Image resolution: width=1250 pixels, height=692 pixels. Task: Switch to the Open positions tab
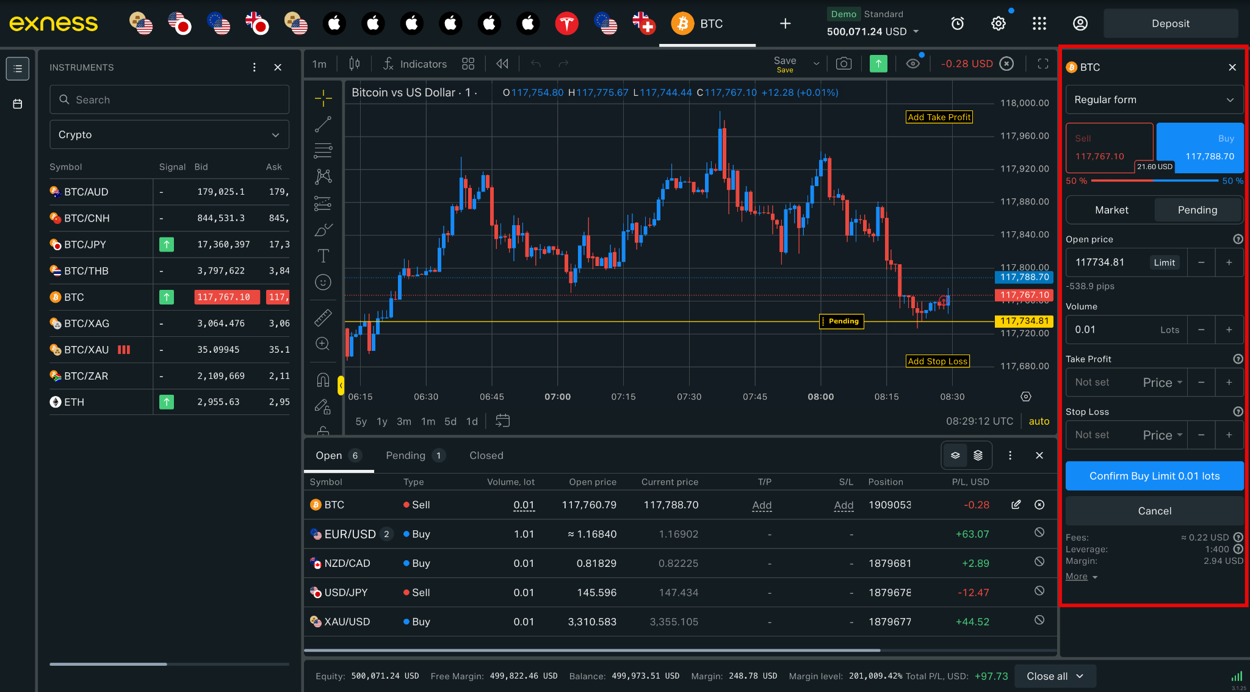point(339,455)
